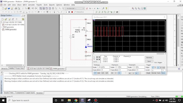
Task: Select B/A timebase display mode
Action: (x=103, y=73)
